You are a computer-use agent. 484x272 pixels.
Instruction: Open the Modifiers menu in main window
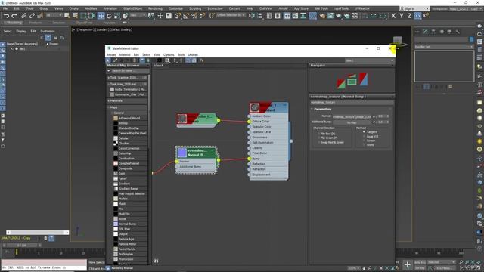coord(91,8)
